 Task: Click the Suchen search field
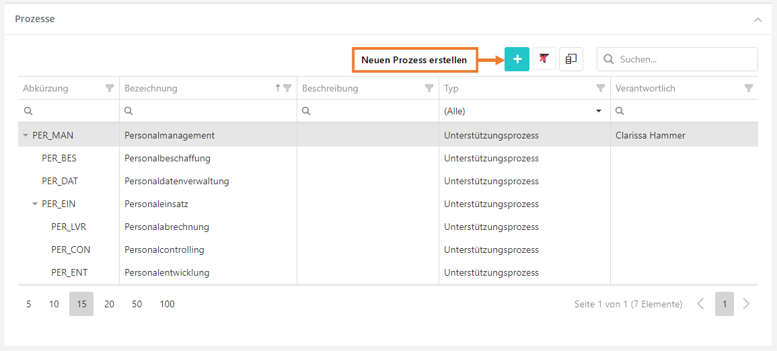pyautogui.click(x=686, y=59)
